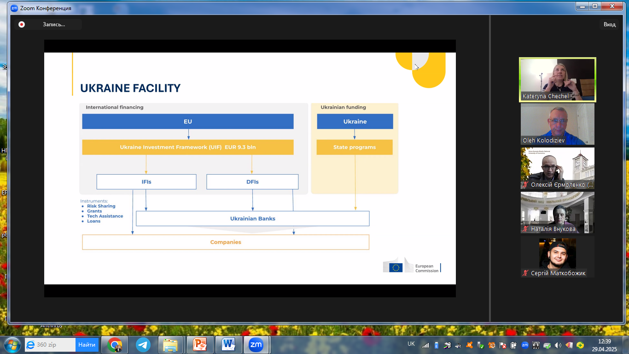
Task: Select Сергій Маткобожик's video tile
Action: click(557, 257)
